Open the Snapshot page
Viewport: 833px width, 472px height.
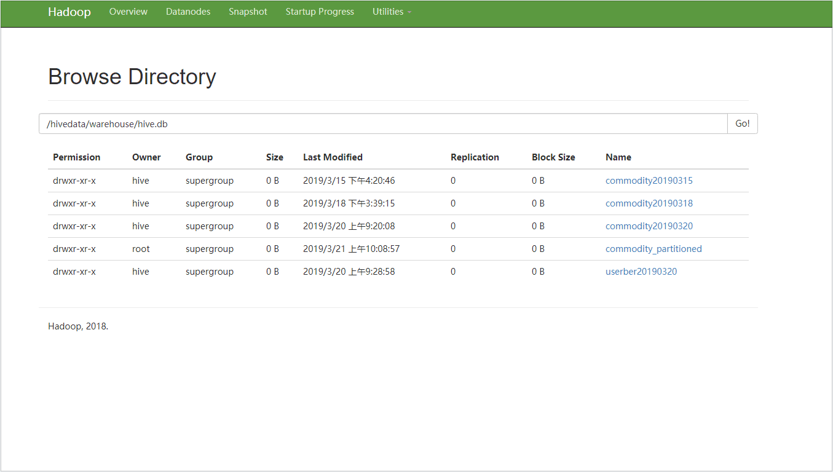click(x=248, y=11)
